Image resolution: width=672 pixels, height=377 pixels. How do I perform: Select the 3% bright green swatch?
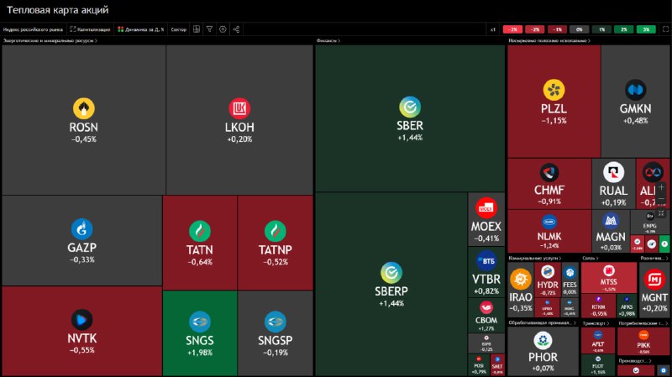[646, 29]
